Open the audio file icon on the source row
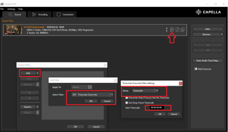Viewport: 228px width, 132px height. [177, 30]
